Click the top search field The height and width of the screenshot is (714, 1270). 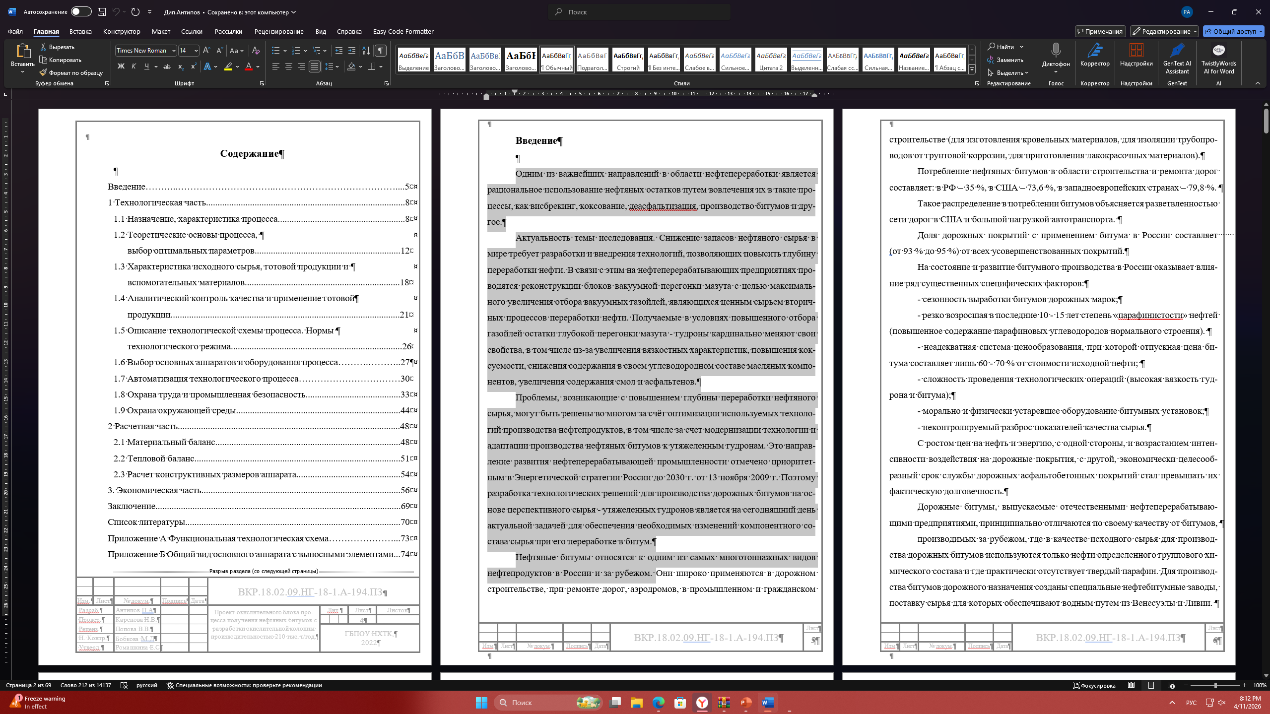point(639,12)
